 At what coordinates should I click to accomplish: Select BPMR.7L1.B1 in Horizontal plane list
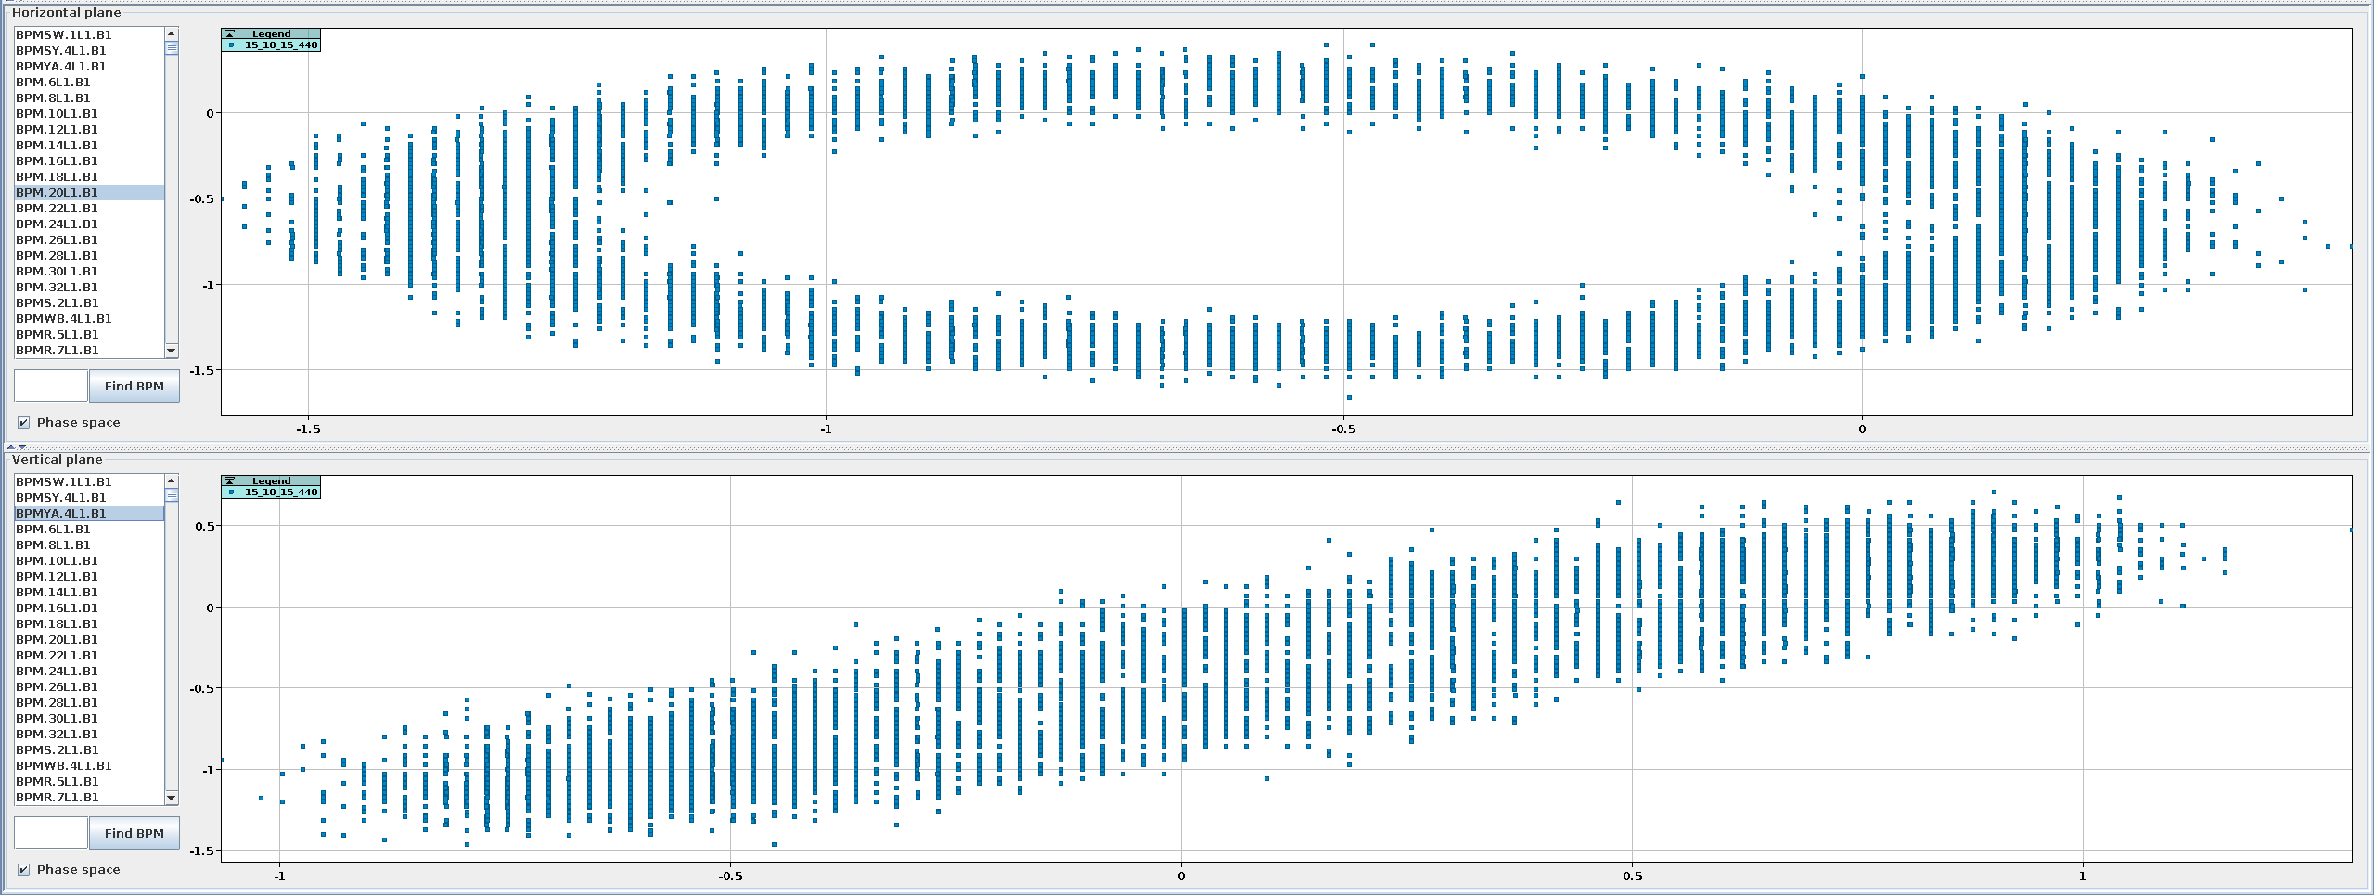(89, 350)
